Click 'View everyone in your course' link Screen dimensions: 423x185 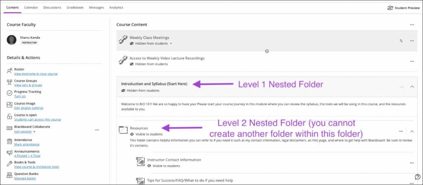pos(36,74)
